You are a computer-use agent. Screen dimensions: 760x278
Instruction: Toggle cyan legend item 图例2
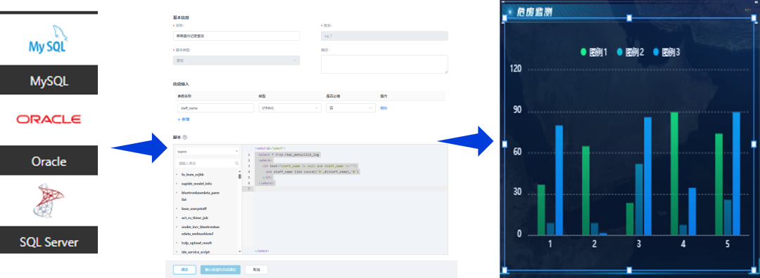630,52
